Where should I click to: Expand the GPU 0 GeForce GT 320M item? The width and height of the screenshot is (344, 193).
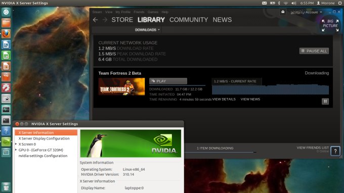click(x=16, y=150)
